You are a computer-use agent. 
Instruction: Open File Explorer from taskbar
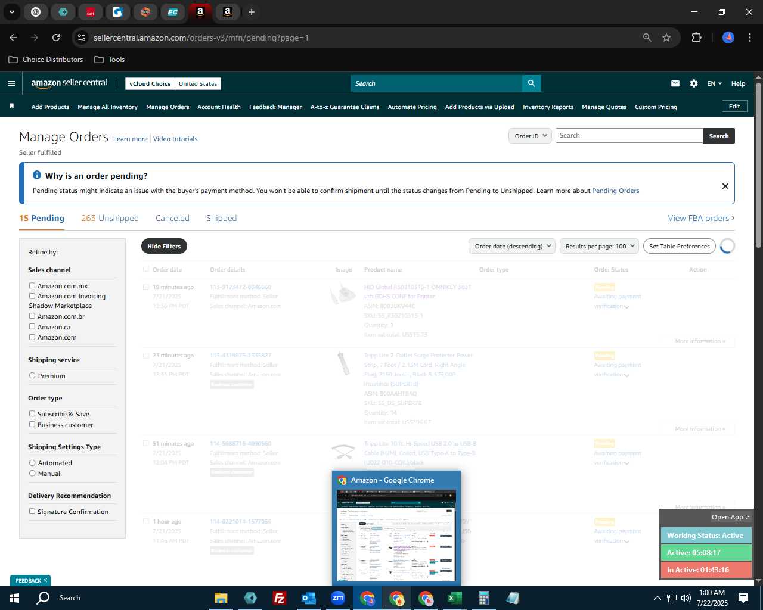coord(221,598)
